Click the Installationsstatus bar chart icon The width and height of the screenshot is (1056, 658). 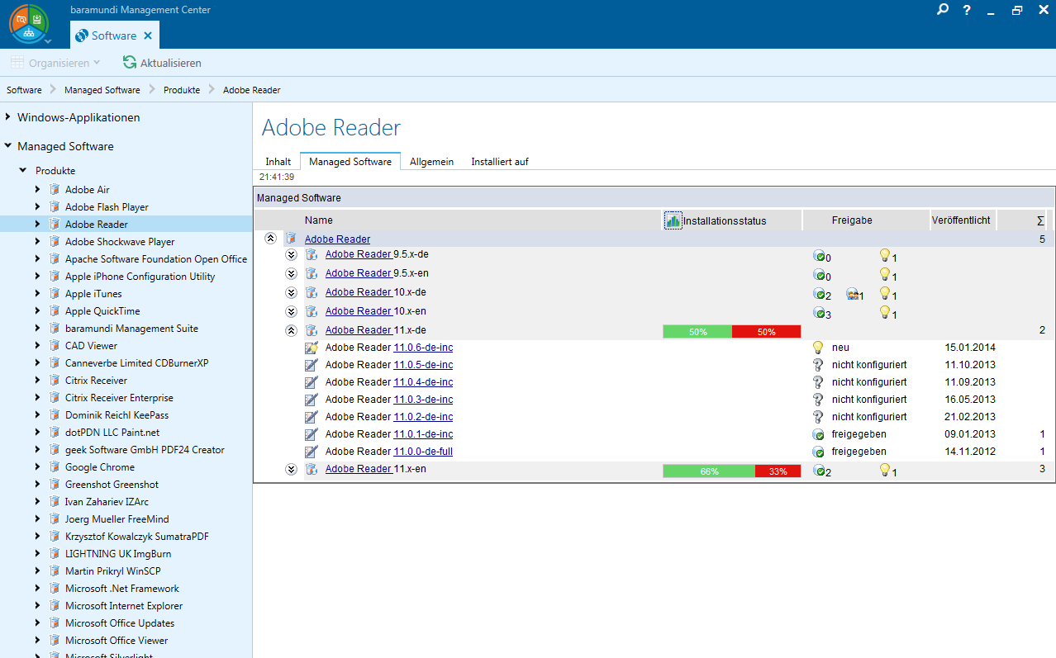pyautogui.click(x=673, y=220)
